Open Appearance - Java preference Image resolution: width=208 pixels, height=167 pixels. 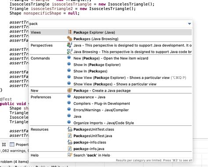tap(89, 97)
